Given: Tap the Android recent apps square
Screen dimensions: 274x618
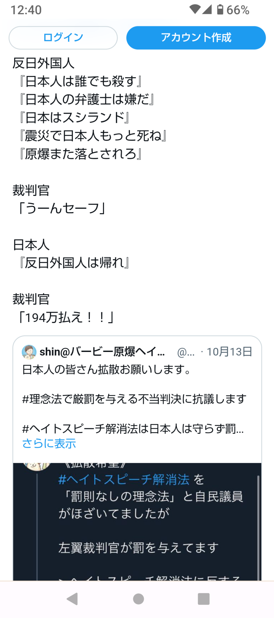Looking at the screenshot, I should click(x=204, y=599).
